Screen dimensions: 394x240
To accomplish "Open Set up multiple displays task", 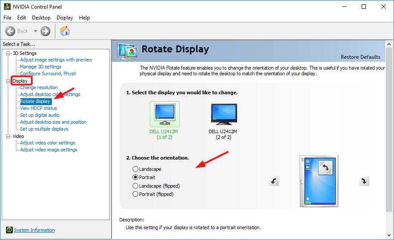I will click(x=44, y=129).
